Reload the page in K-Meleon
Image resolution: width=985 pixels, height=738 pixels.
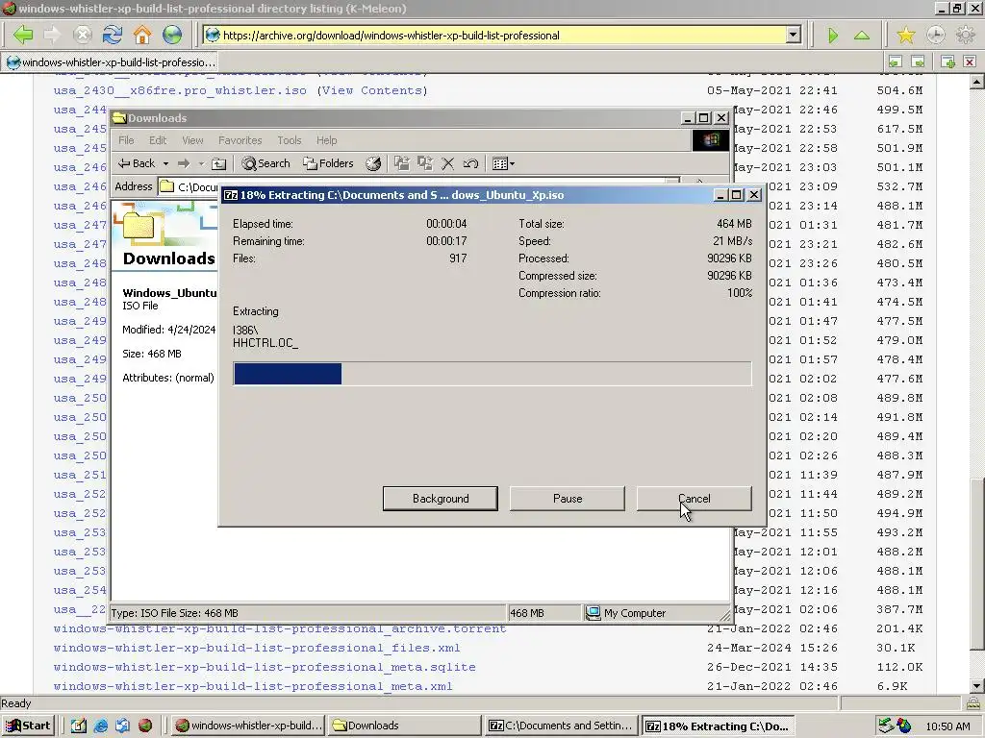pyautogui.click(x=112, y=35)
